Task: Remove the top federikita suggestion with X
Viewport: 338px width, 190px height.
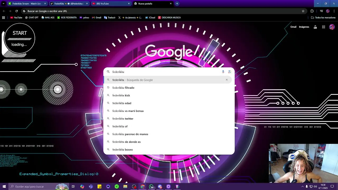Action: 227,80
